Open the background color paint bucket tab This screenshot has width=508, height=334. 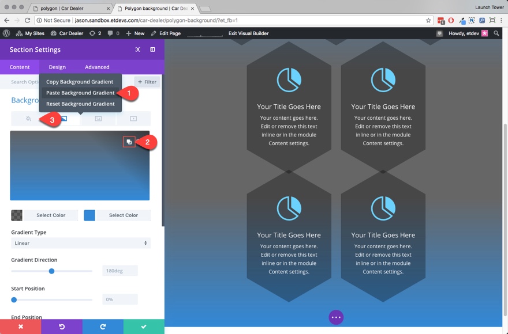(x=28, y=119)
